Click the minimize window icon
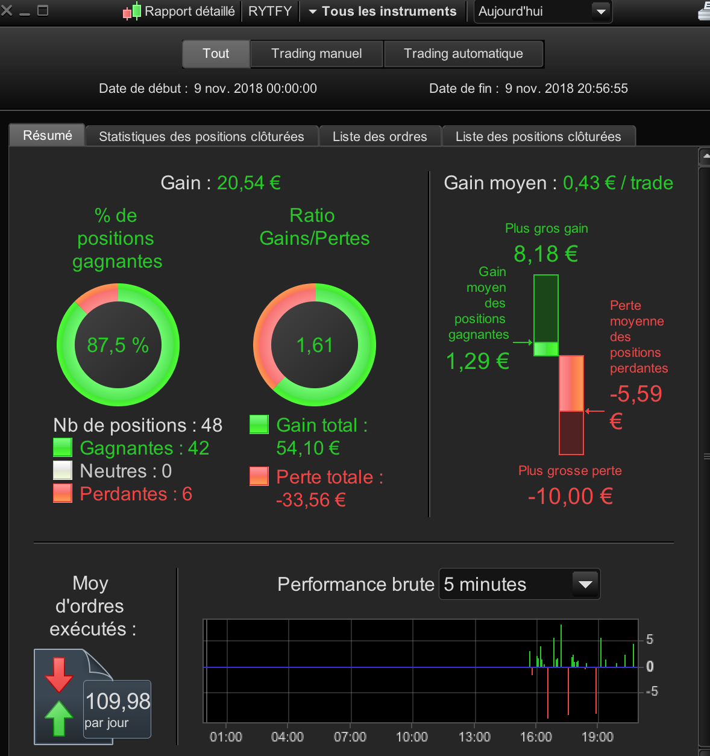 (25, 13)
